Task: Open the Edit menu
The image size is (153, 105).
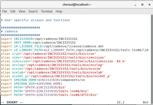Action: [13, 11]
